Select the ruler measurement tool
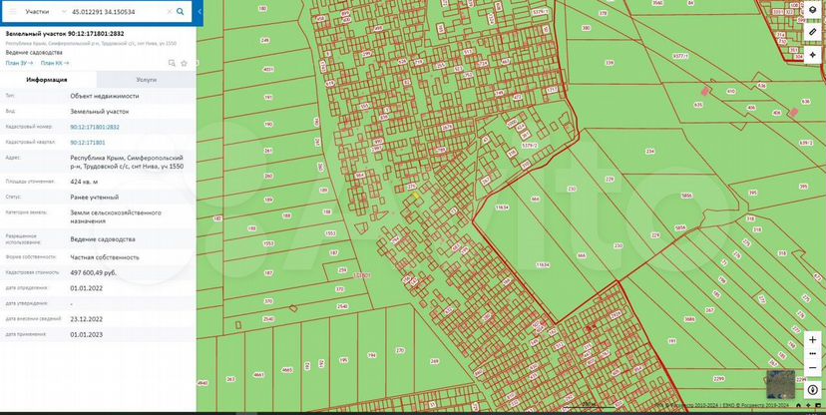826x415 pixels. coord(813,33)
